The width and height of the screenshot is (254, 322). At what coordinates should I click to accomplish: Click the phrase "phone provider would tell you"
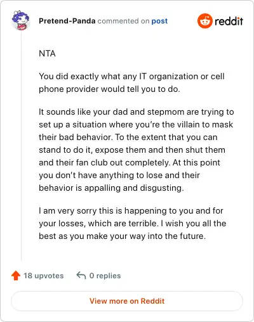click(101, 89)
